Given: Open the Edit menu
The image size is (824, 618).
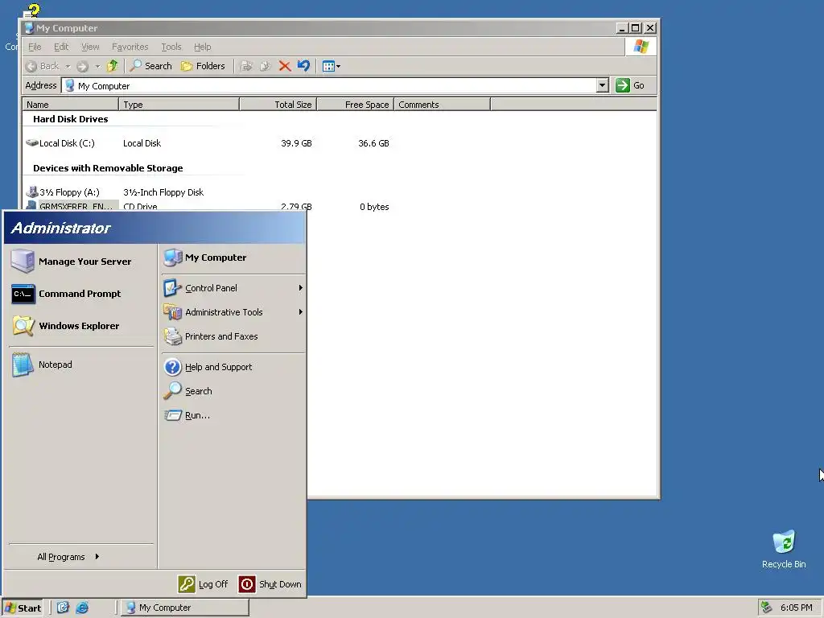Looking at the screenshot, I should click(61, 47).
